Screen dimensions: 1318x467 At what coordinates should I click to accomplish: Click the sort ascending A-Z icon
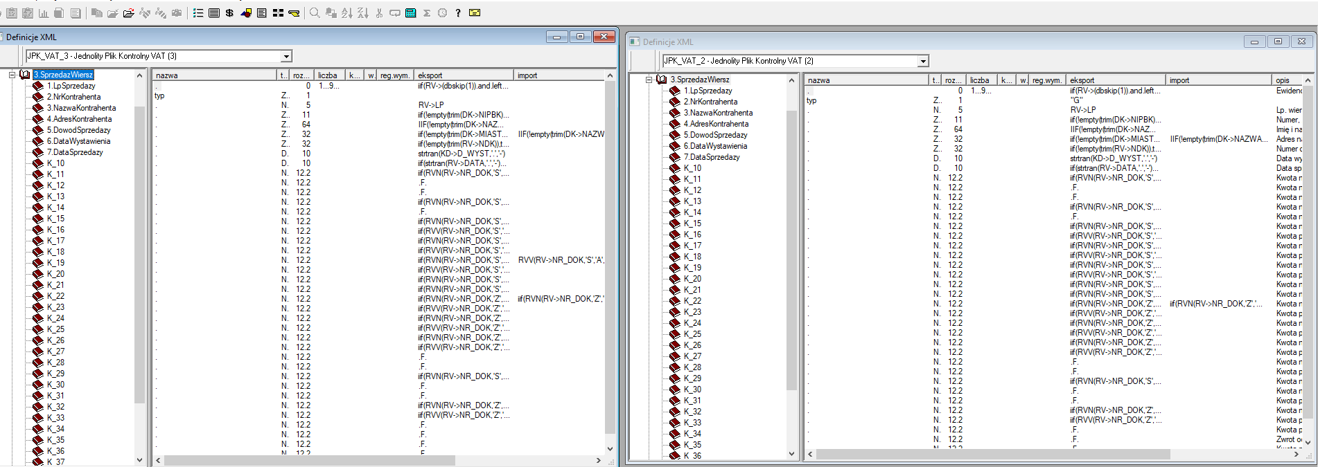pyautogui.click(x=346, y=13)
